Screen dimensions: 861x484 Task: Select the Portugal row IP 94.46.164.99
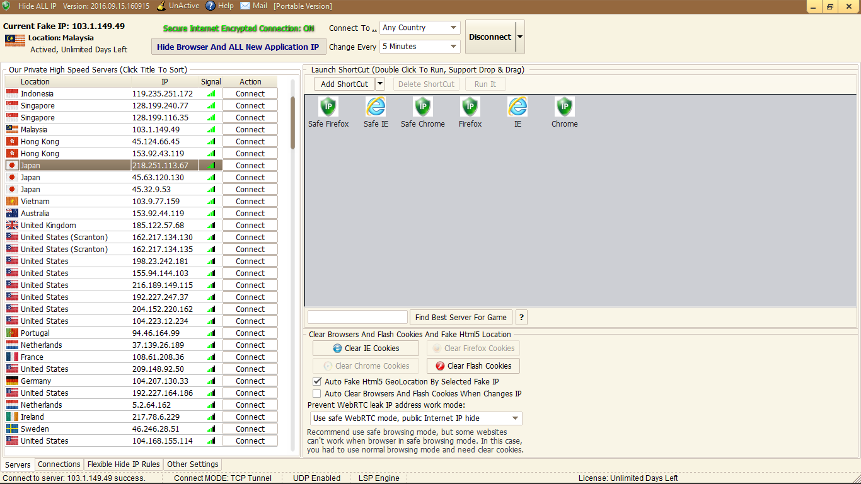point(156,333)
